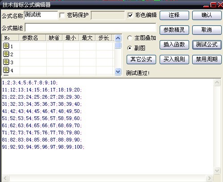Run the 测试公式 button
The image size is (223, 182).
[x=207, y=45]
